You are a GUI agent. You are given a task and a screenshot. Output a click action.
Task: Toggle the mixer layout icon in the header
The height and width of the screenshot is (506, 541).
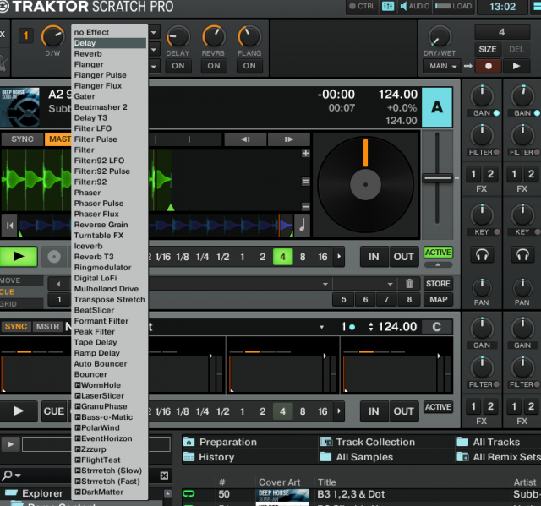[x=388, y=6]
